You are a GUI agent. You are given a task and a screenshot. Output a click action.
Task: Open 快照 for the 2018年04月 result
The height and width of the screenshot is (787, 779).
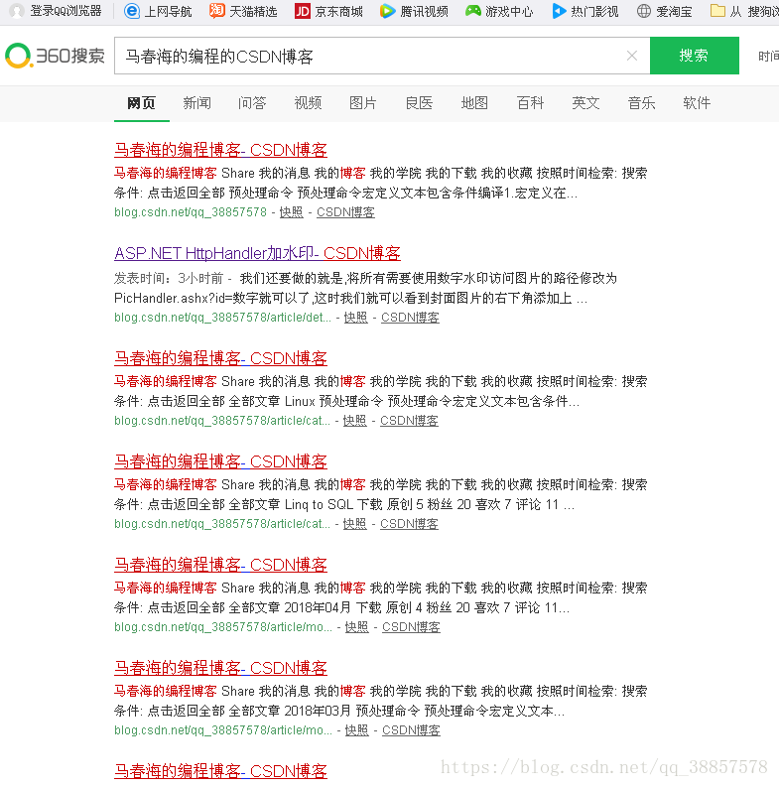(x=357, y=627)
